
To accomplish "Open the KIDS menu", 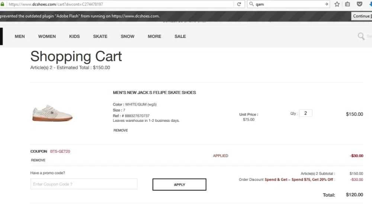I will pos(74,36).
